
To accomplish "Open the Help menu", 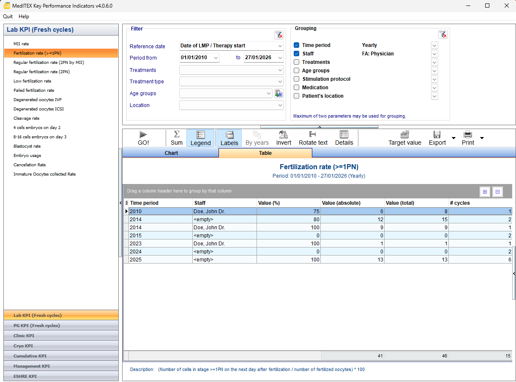I will (x=24, y=16).
